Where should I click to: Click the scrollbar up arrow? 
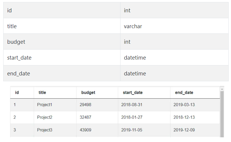pos(222,89)
